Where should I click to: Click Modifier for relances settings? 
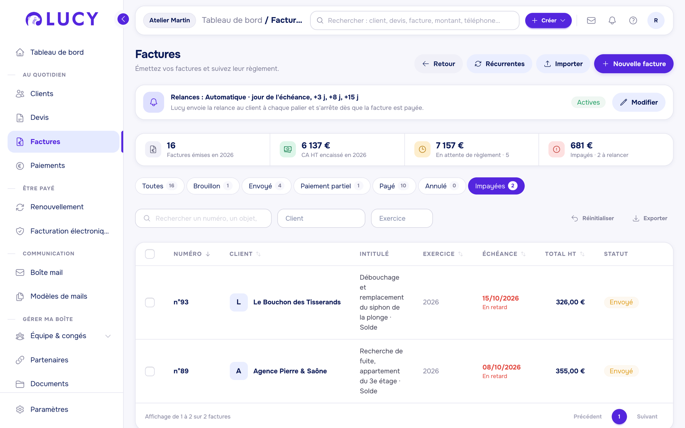click(639, 102)
